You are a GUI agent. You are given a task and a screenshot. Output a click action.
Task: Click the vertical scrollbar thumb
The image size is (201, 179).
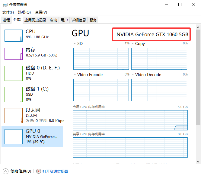198,77
